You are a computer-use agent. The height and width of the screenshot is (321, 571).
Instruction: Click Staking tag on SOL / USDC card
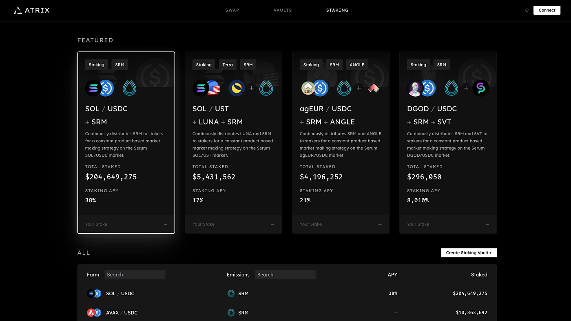click(x=97, y=64)
